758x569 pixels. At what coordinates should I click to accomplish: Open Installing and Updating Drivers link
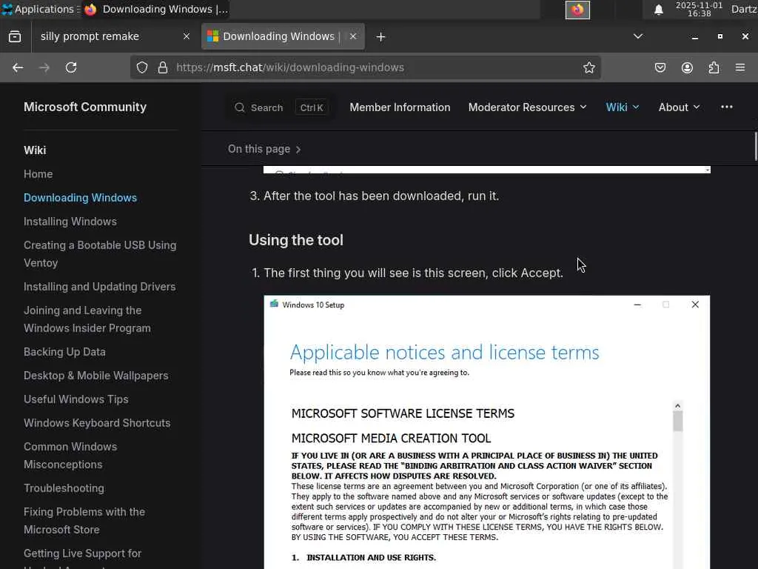pos(100,287)
